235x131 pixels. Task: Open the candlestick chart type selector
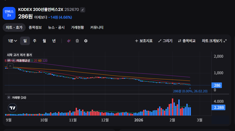point(68,41)
